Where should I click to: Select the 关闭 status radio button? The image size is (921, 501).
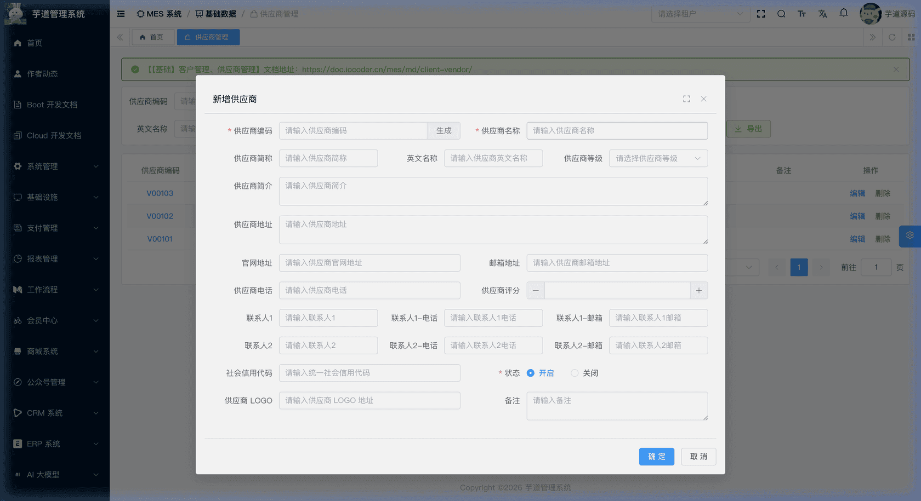click(x=574, y=373)
